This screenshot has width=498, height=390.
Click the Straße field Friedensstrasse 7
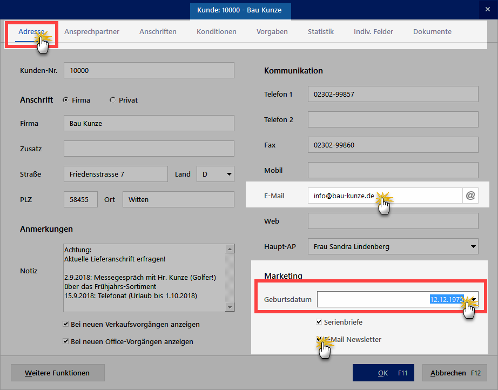pyautogui.click(x=116, y=174)
